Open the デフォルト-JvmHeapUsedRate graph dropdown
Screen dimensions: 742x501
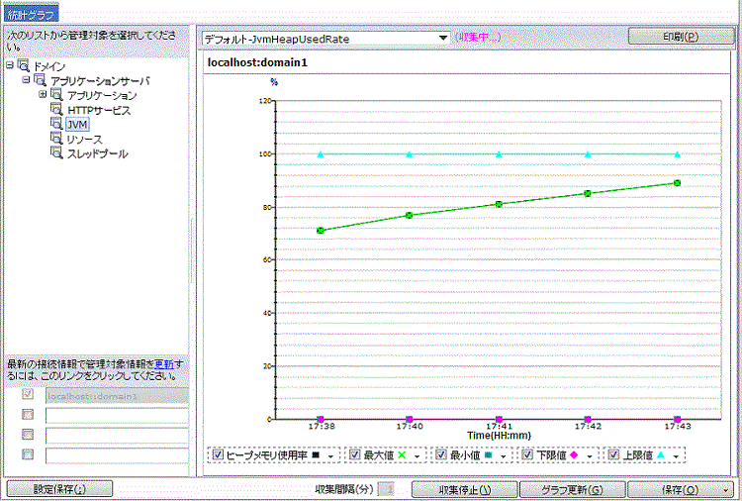click(442, 39)
